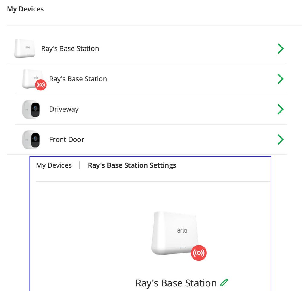Click the Front Door camera icon
Screen dimensions: 302x291
31,139
